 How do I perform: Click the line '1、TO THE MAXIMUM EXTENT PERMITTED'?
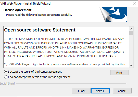pyautogui.click(x=64, y=39)
